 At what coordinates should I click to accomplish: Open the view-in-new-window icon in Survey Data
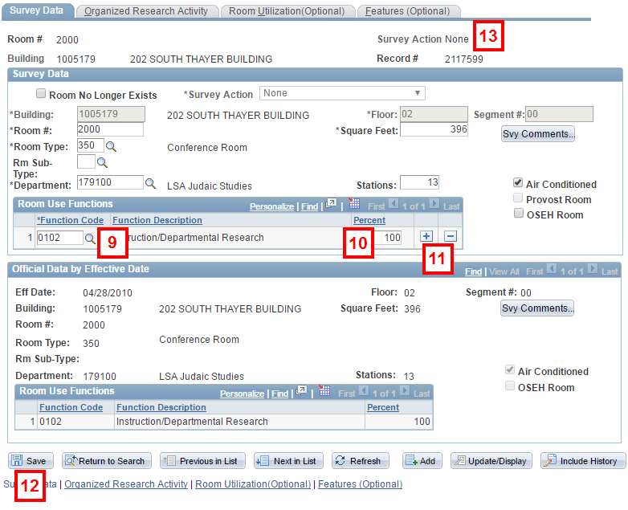pyautogui.click(x=330, y=205)
